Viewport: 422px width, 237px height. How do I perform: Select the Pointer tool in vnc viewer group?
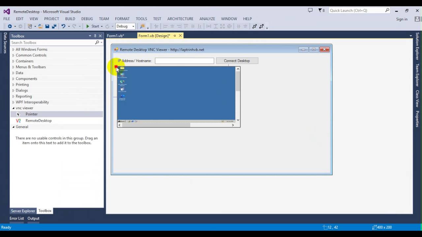tap(56, 114)
